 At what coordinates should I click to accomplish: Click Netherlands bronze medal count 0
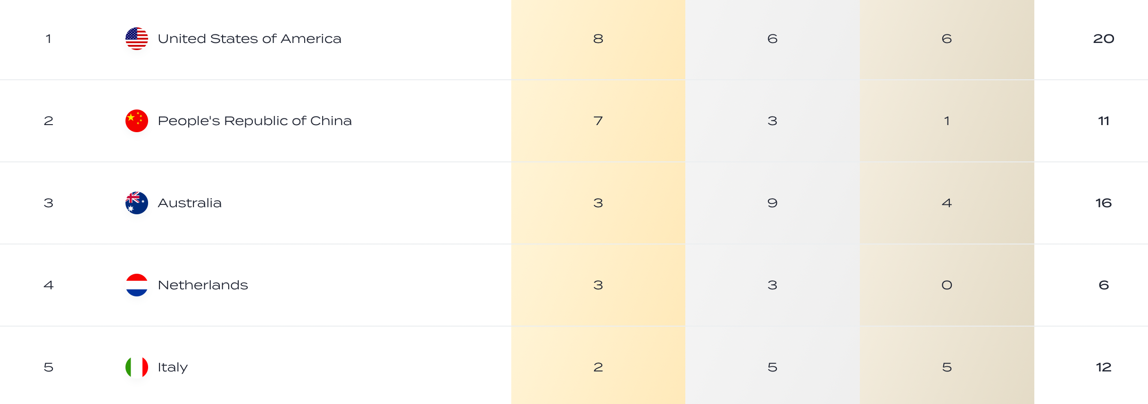click(x=947, y=285)
